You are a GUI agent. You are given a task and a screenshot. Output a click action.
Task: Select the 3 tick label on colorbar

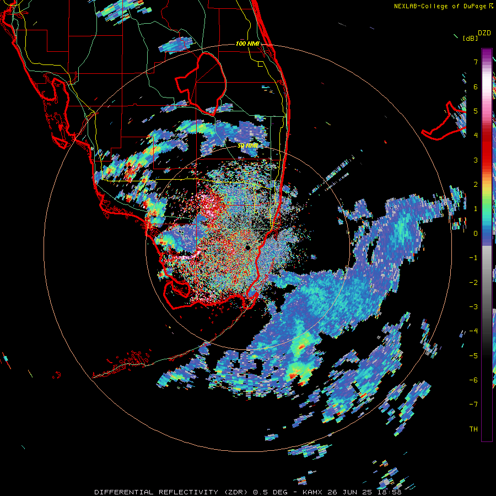click(476, 160)
